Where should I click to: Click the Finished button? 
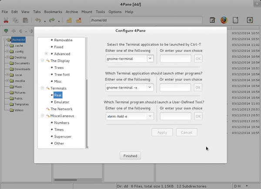(130, 155)
